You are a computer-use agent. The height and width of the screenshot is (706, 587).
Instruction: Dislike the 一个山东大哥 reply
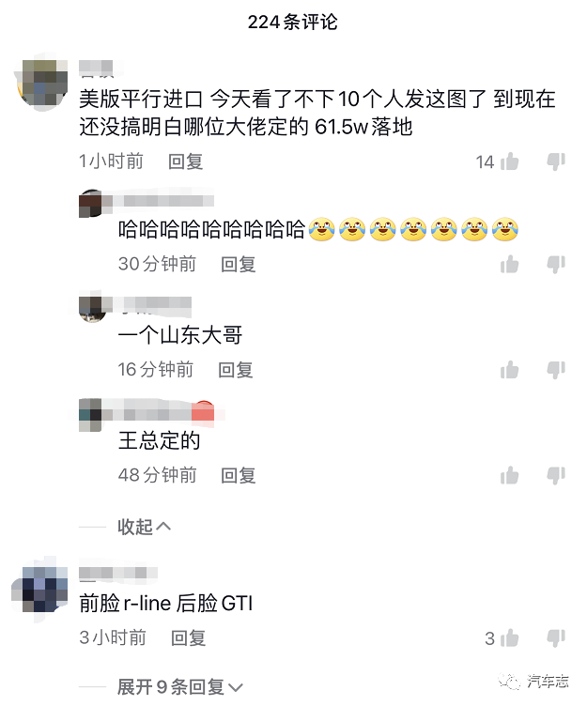coord(556,370)
